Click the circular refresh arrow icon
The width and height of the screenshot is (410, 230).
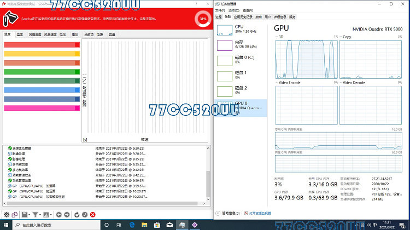coord(77,215)
